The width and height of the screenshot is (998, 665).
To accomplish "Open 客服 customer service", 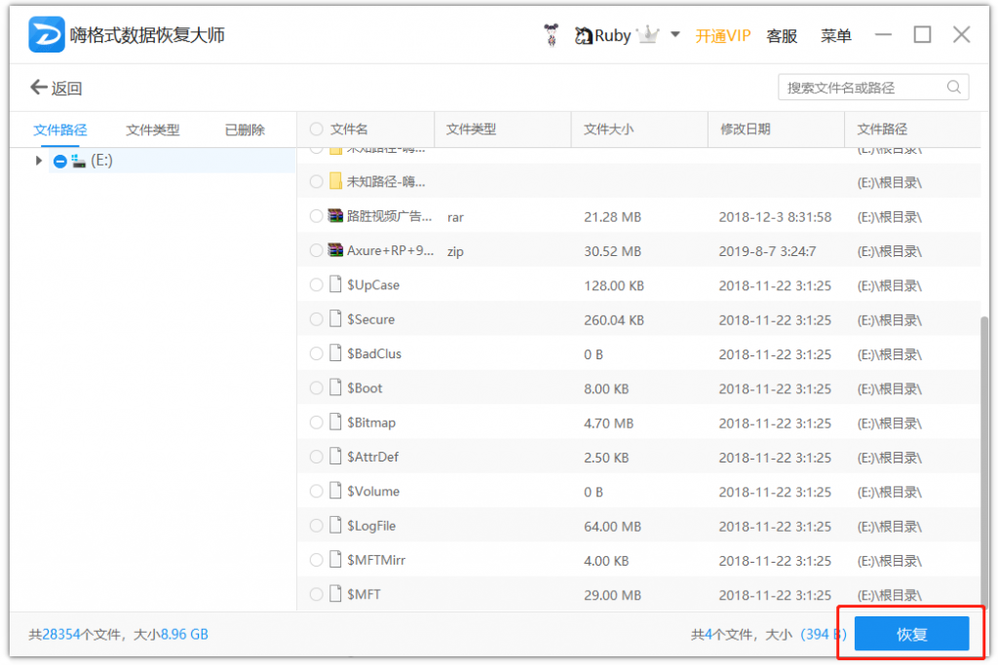I will 782,36.
